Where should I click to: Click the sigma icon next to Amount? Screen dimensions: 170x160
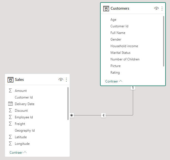(x=11, y=91)
